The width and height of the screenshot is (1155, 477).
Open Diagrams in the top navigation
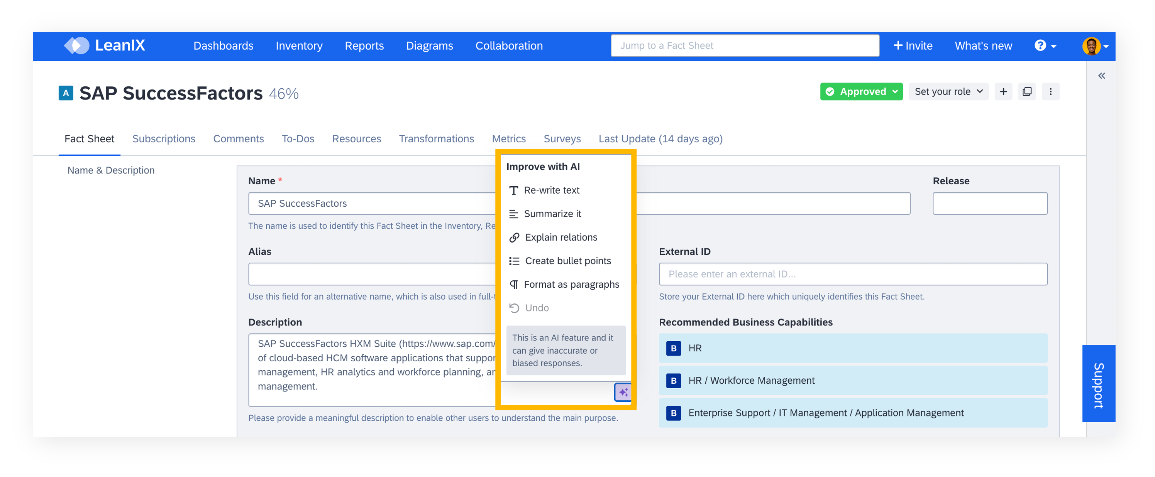430,46
